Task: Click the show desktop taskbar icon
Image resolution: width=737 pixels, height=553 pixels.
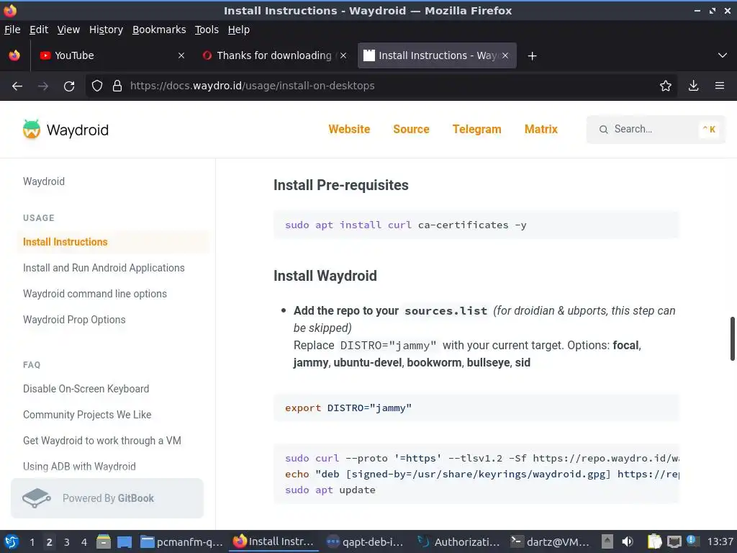Action: (x=125, y=542)
